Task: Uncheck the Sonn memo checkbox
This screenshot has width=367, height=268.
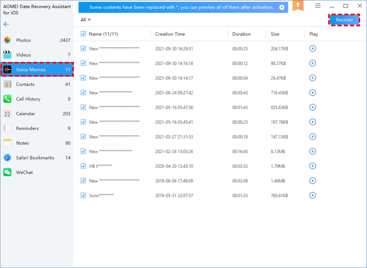Action: pyautogui.click(x=83, y=196)
